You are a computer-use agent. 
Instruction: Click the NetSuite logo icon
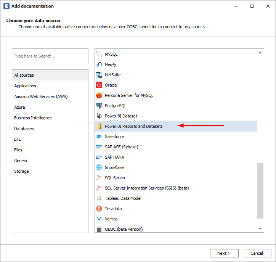click(x=99, y=75)
